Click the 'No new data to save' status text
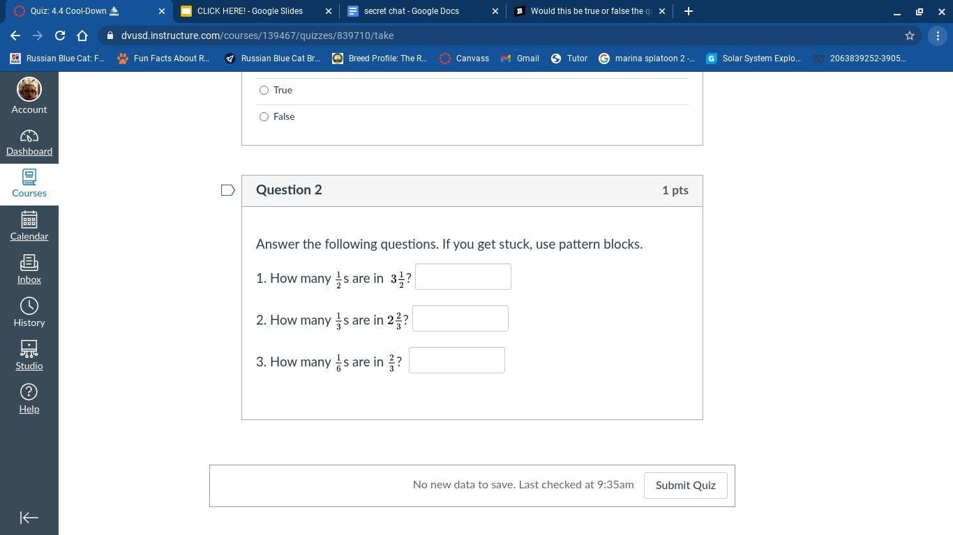953x535 pixels. pyautogui.click(x=523, y=485)
